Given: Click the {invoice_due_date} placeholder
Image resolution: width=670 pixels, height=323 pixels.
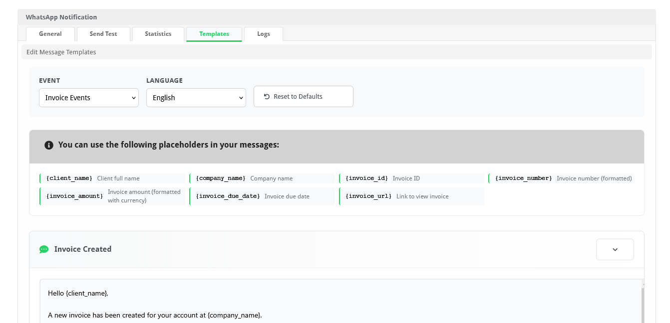Looking at the screenshot, I should pos(228,196).
